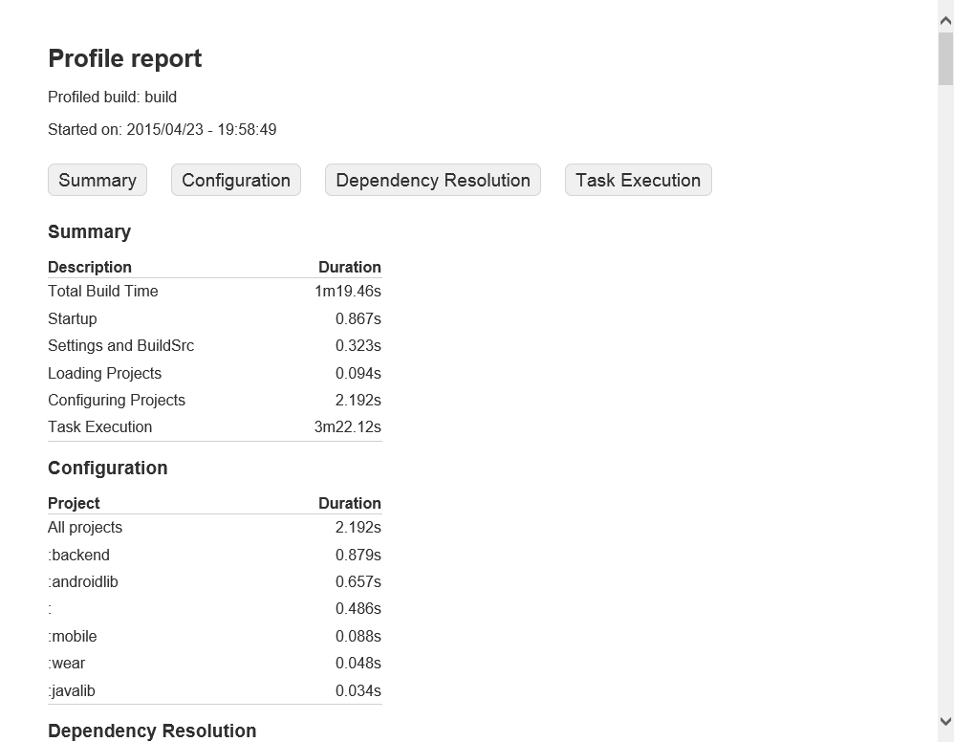
Task: Open the Dependency Resolution tab
Action: 432,180
